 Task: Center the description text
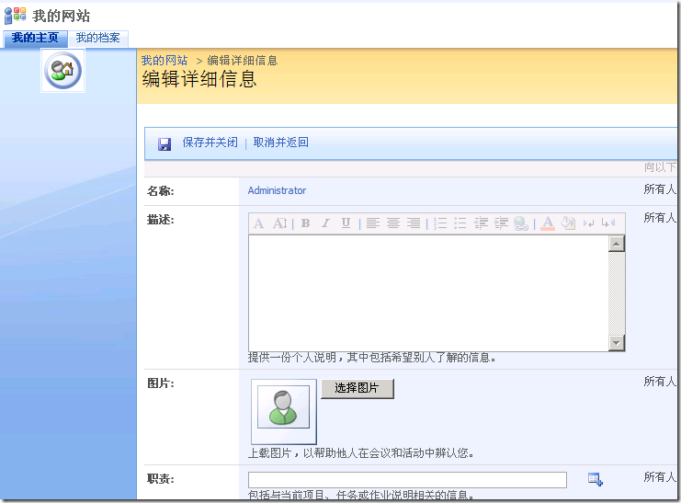[x=393, y=223]
